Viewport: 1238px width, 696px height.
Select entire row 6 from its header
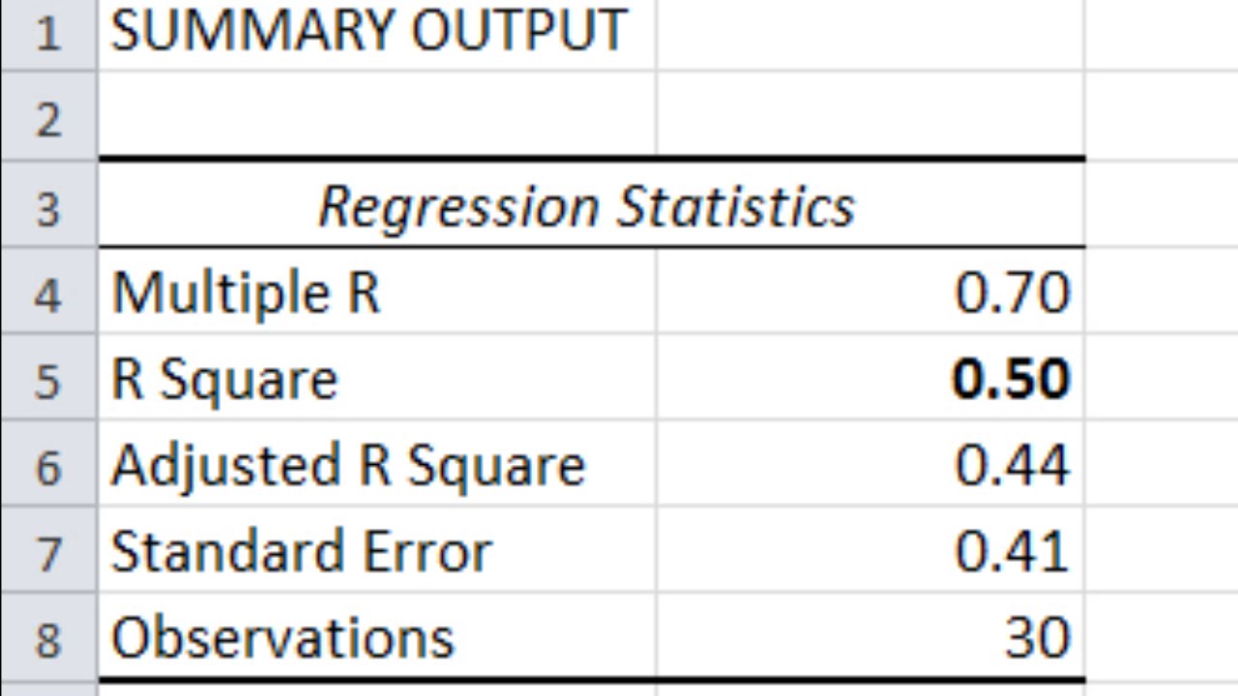coord(48,467)
